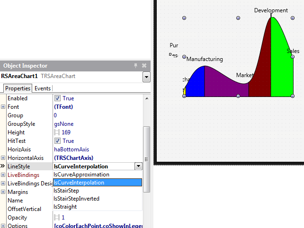
Task: Switch to the Events tab
Action: pos(43,88)
